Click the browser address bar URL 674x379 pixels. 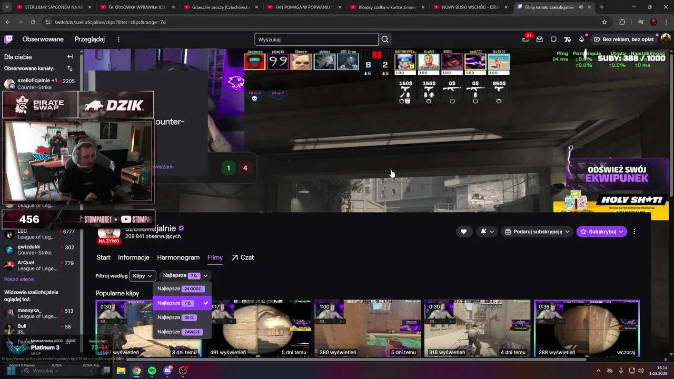[111, 22]
